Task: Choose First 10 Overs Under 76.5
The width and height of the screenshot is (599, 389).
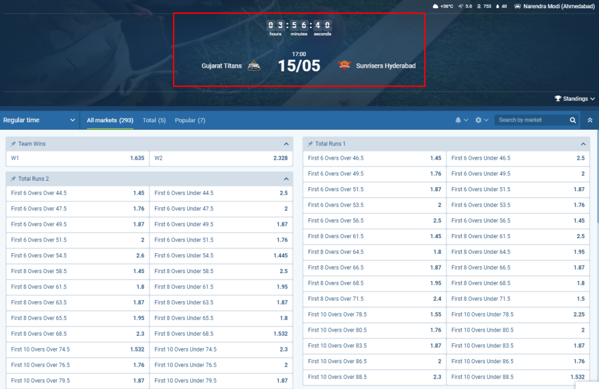Action: click(221, 365)
